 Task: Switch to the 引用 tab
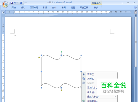(45, 7)
